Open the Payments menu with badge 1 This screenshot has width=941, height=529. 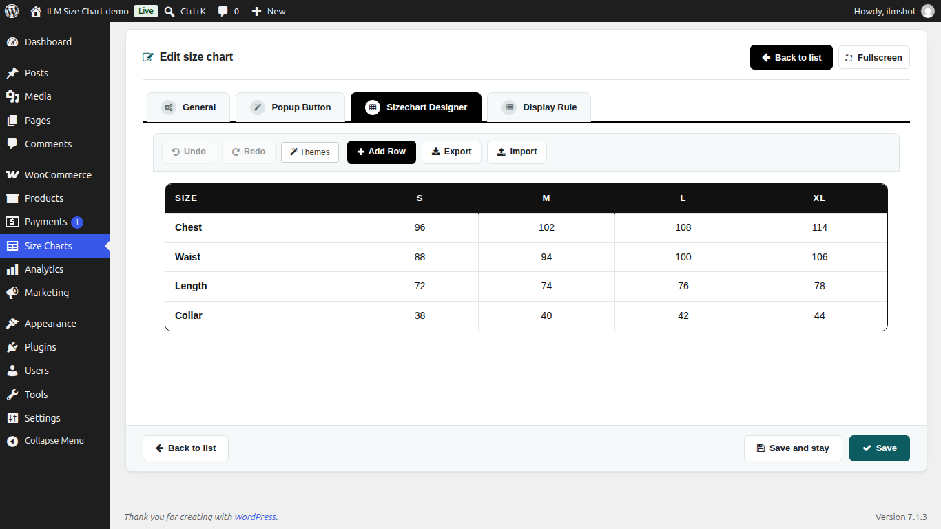[x=55, y=222]
